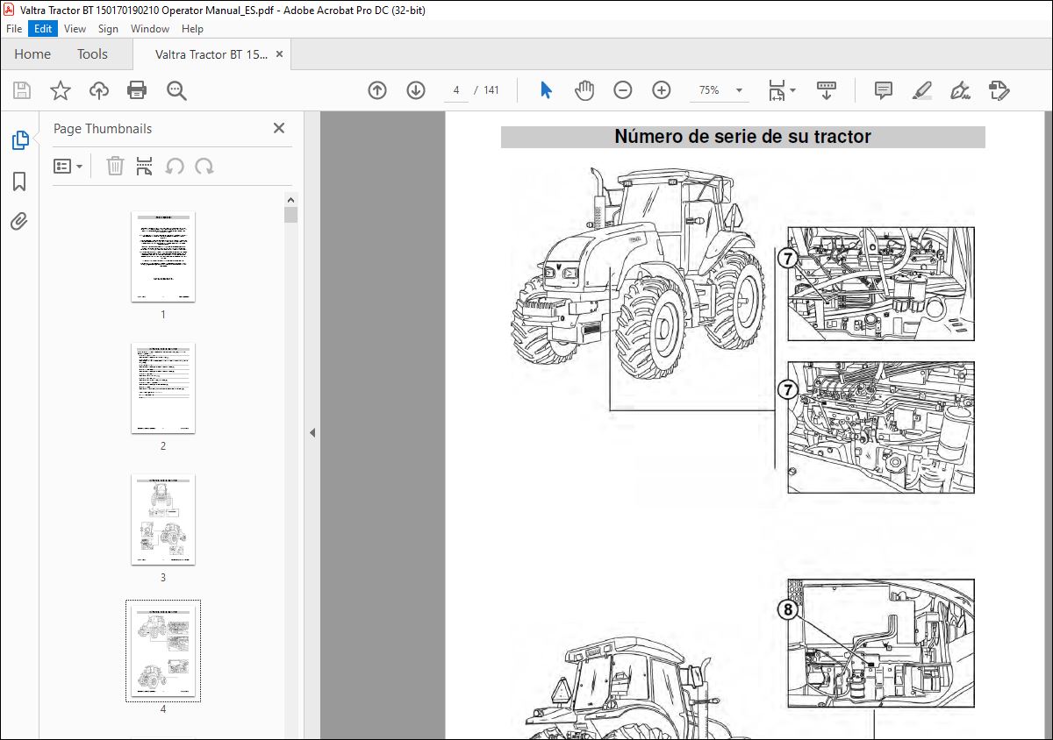1053x740 pixels.
Task: Click the fit page width tool icon
Action: [x=777, y=90]
